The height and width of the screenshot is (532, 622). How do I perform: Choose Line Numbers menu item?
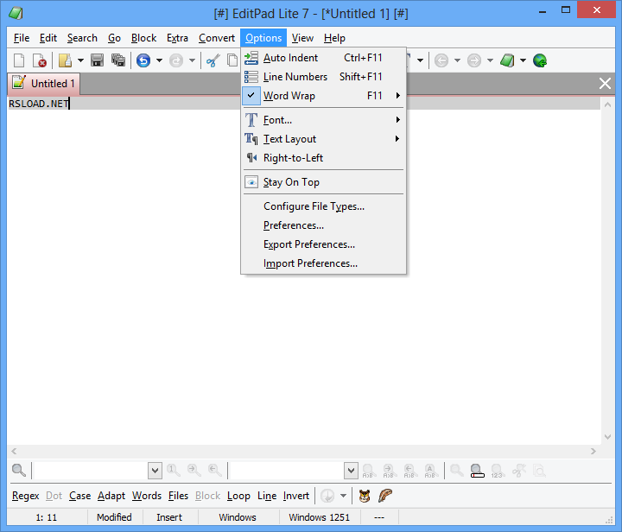[x=323, y=77]
